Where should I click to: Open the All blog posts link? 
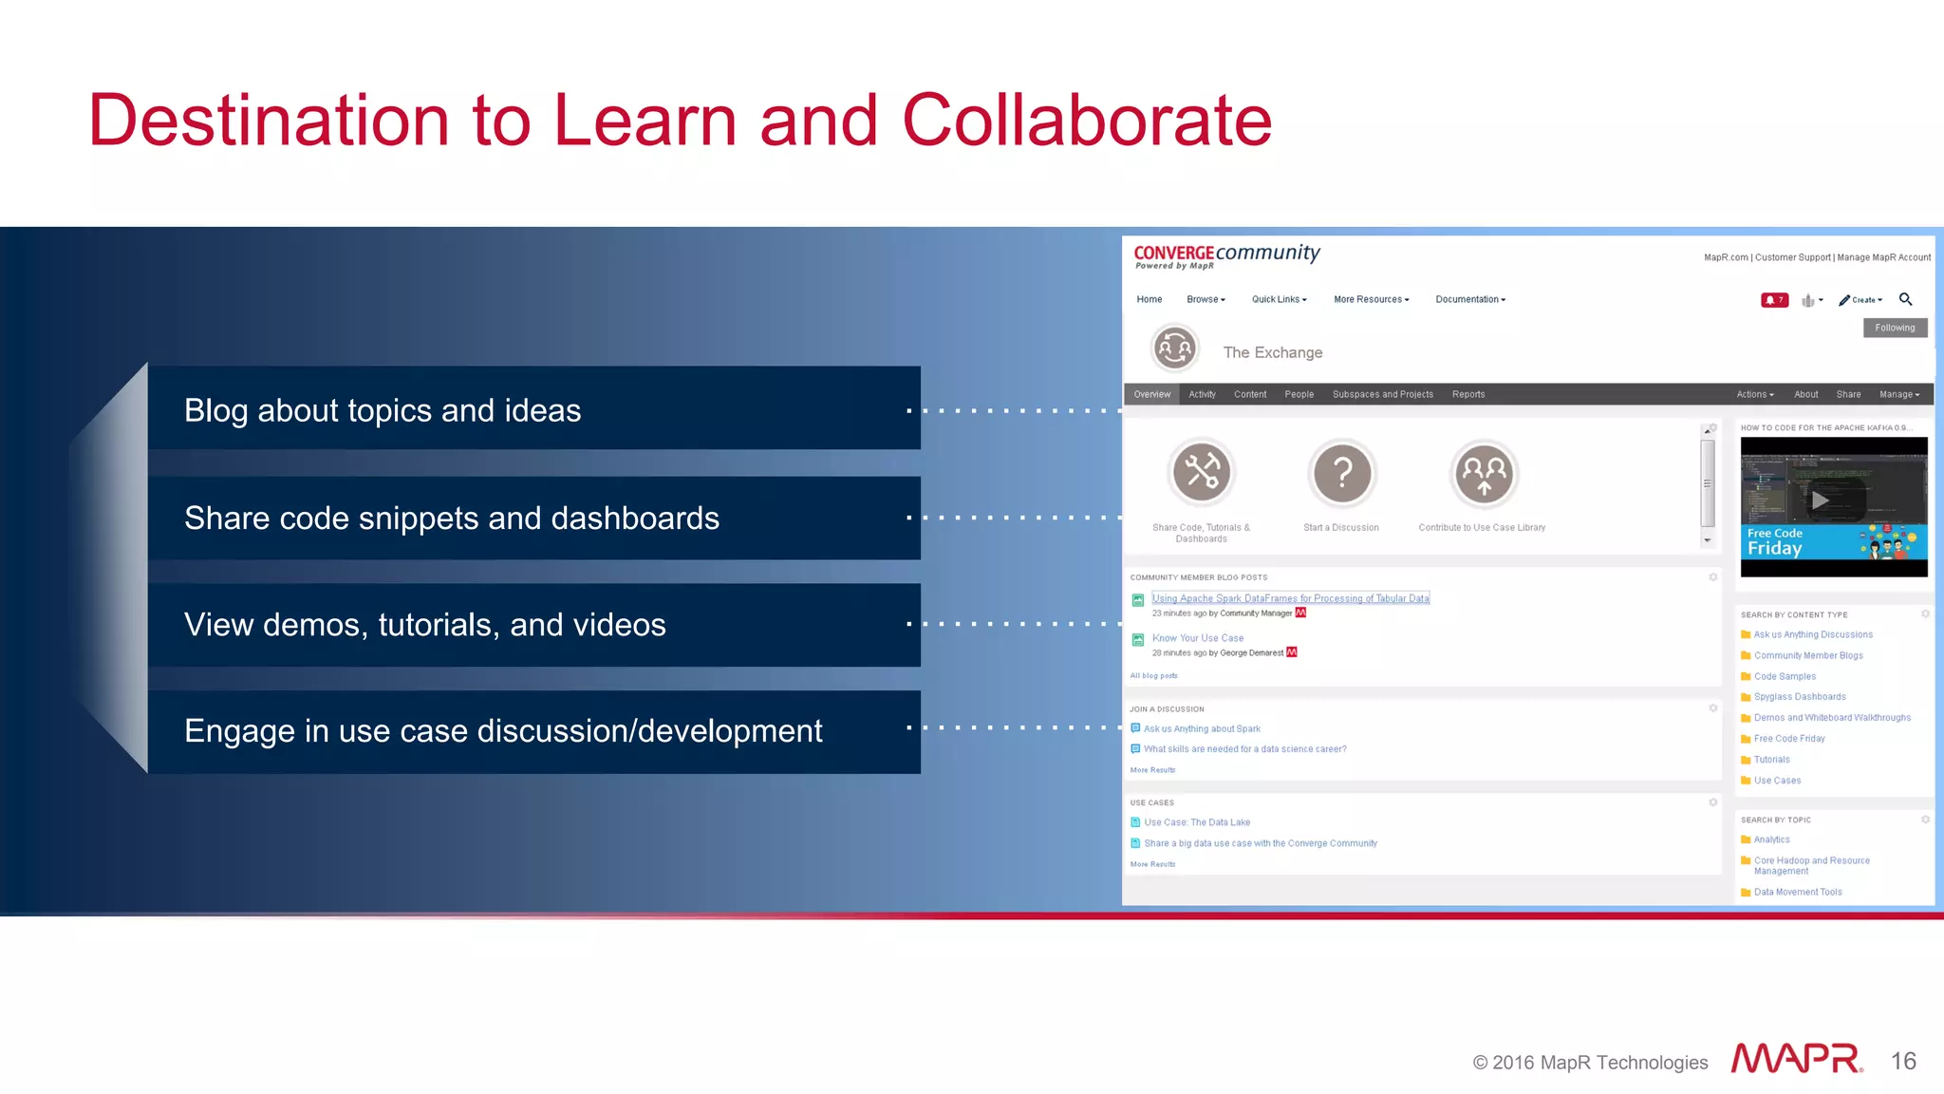point(1153,676)
